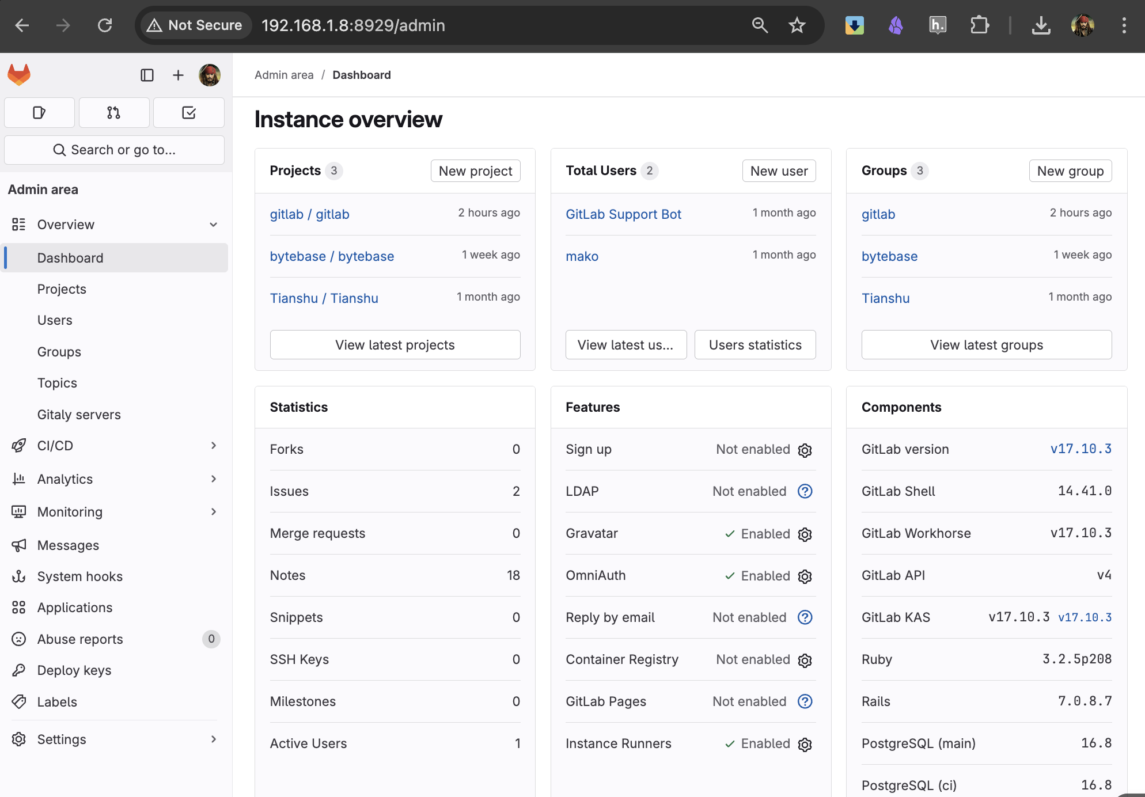1145x797 pixels.
Task: Open Gravatar settings gear icon
Action: click(x=805, y=534)
